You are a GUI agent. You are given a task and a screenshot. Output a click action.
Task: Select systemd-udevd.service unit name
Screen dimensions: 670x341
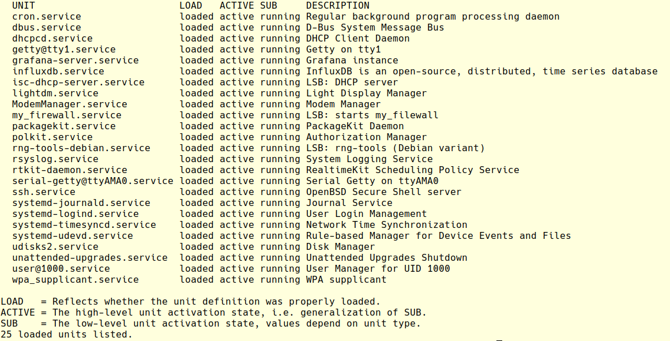pyautogui.click(x=72, y=236)
